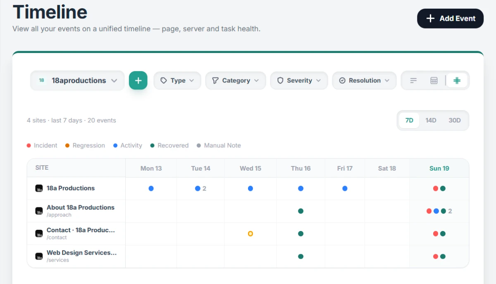Select the grid timeline view icon
Image resolution: width=496 pixels, height=284 pixels.
pos(457,80)
